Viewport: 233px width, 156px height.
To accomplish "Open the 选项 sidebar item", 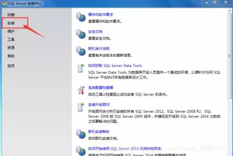I will tap(11, 66).
